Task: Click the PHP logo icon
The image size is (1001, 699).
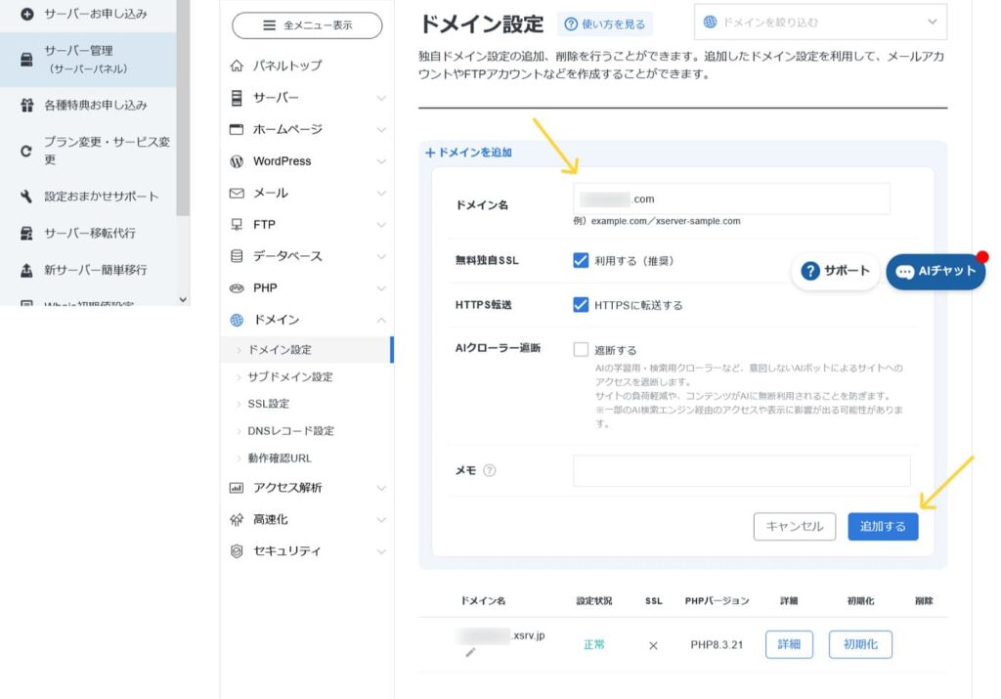Action: click(237, 287)
